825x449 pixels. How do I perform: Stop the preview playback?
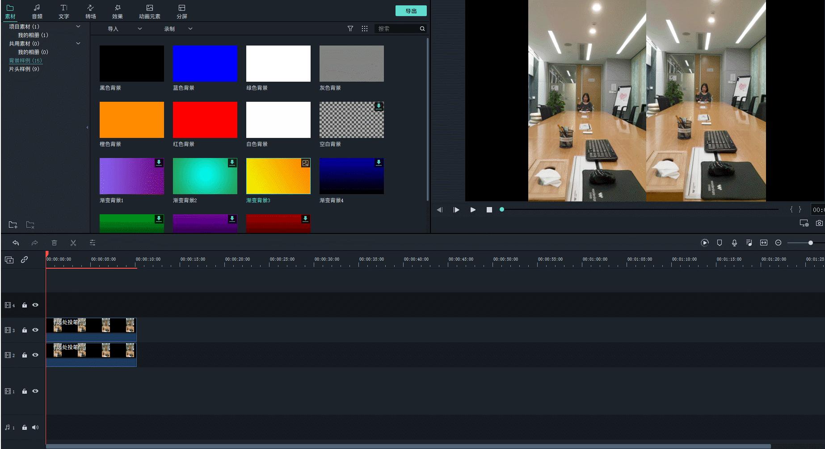[x=489, y=210]
